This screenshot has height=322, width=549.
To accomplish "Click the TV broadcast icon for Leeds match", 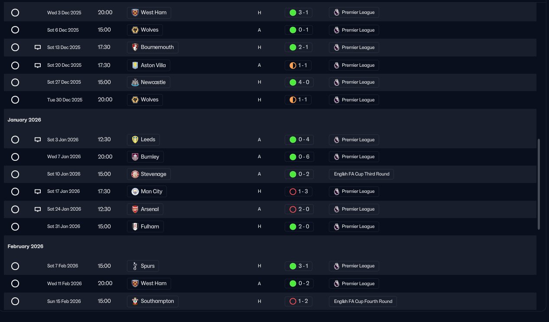I will tap(38, 140).
